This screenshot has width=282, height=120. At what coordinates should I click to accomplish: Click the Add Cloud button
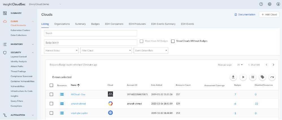point(269,14)
